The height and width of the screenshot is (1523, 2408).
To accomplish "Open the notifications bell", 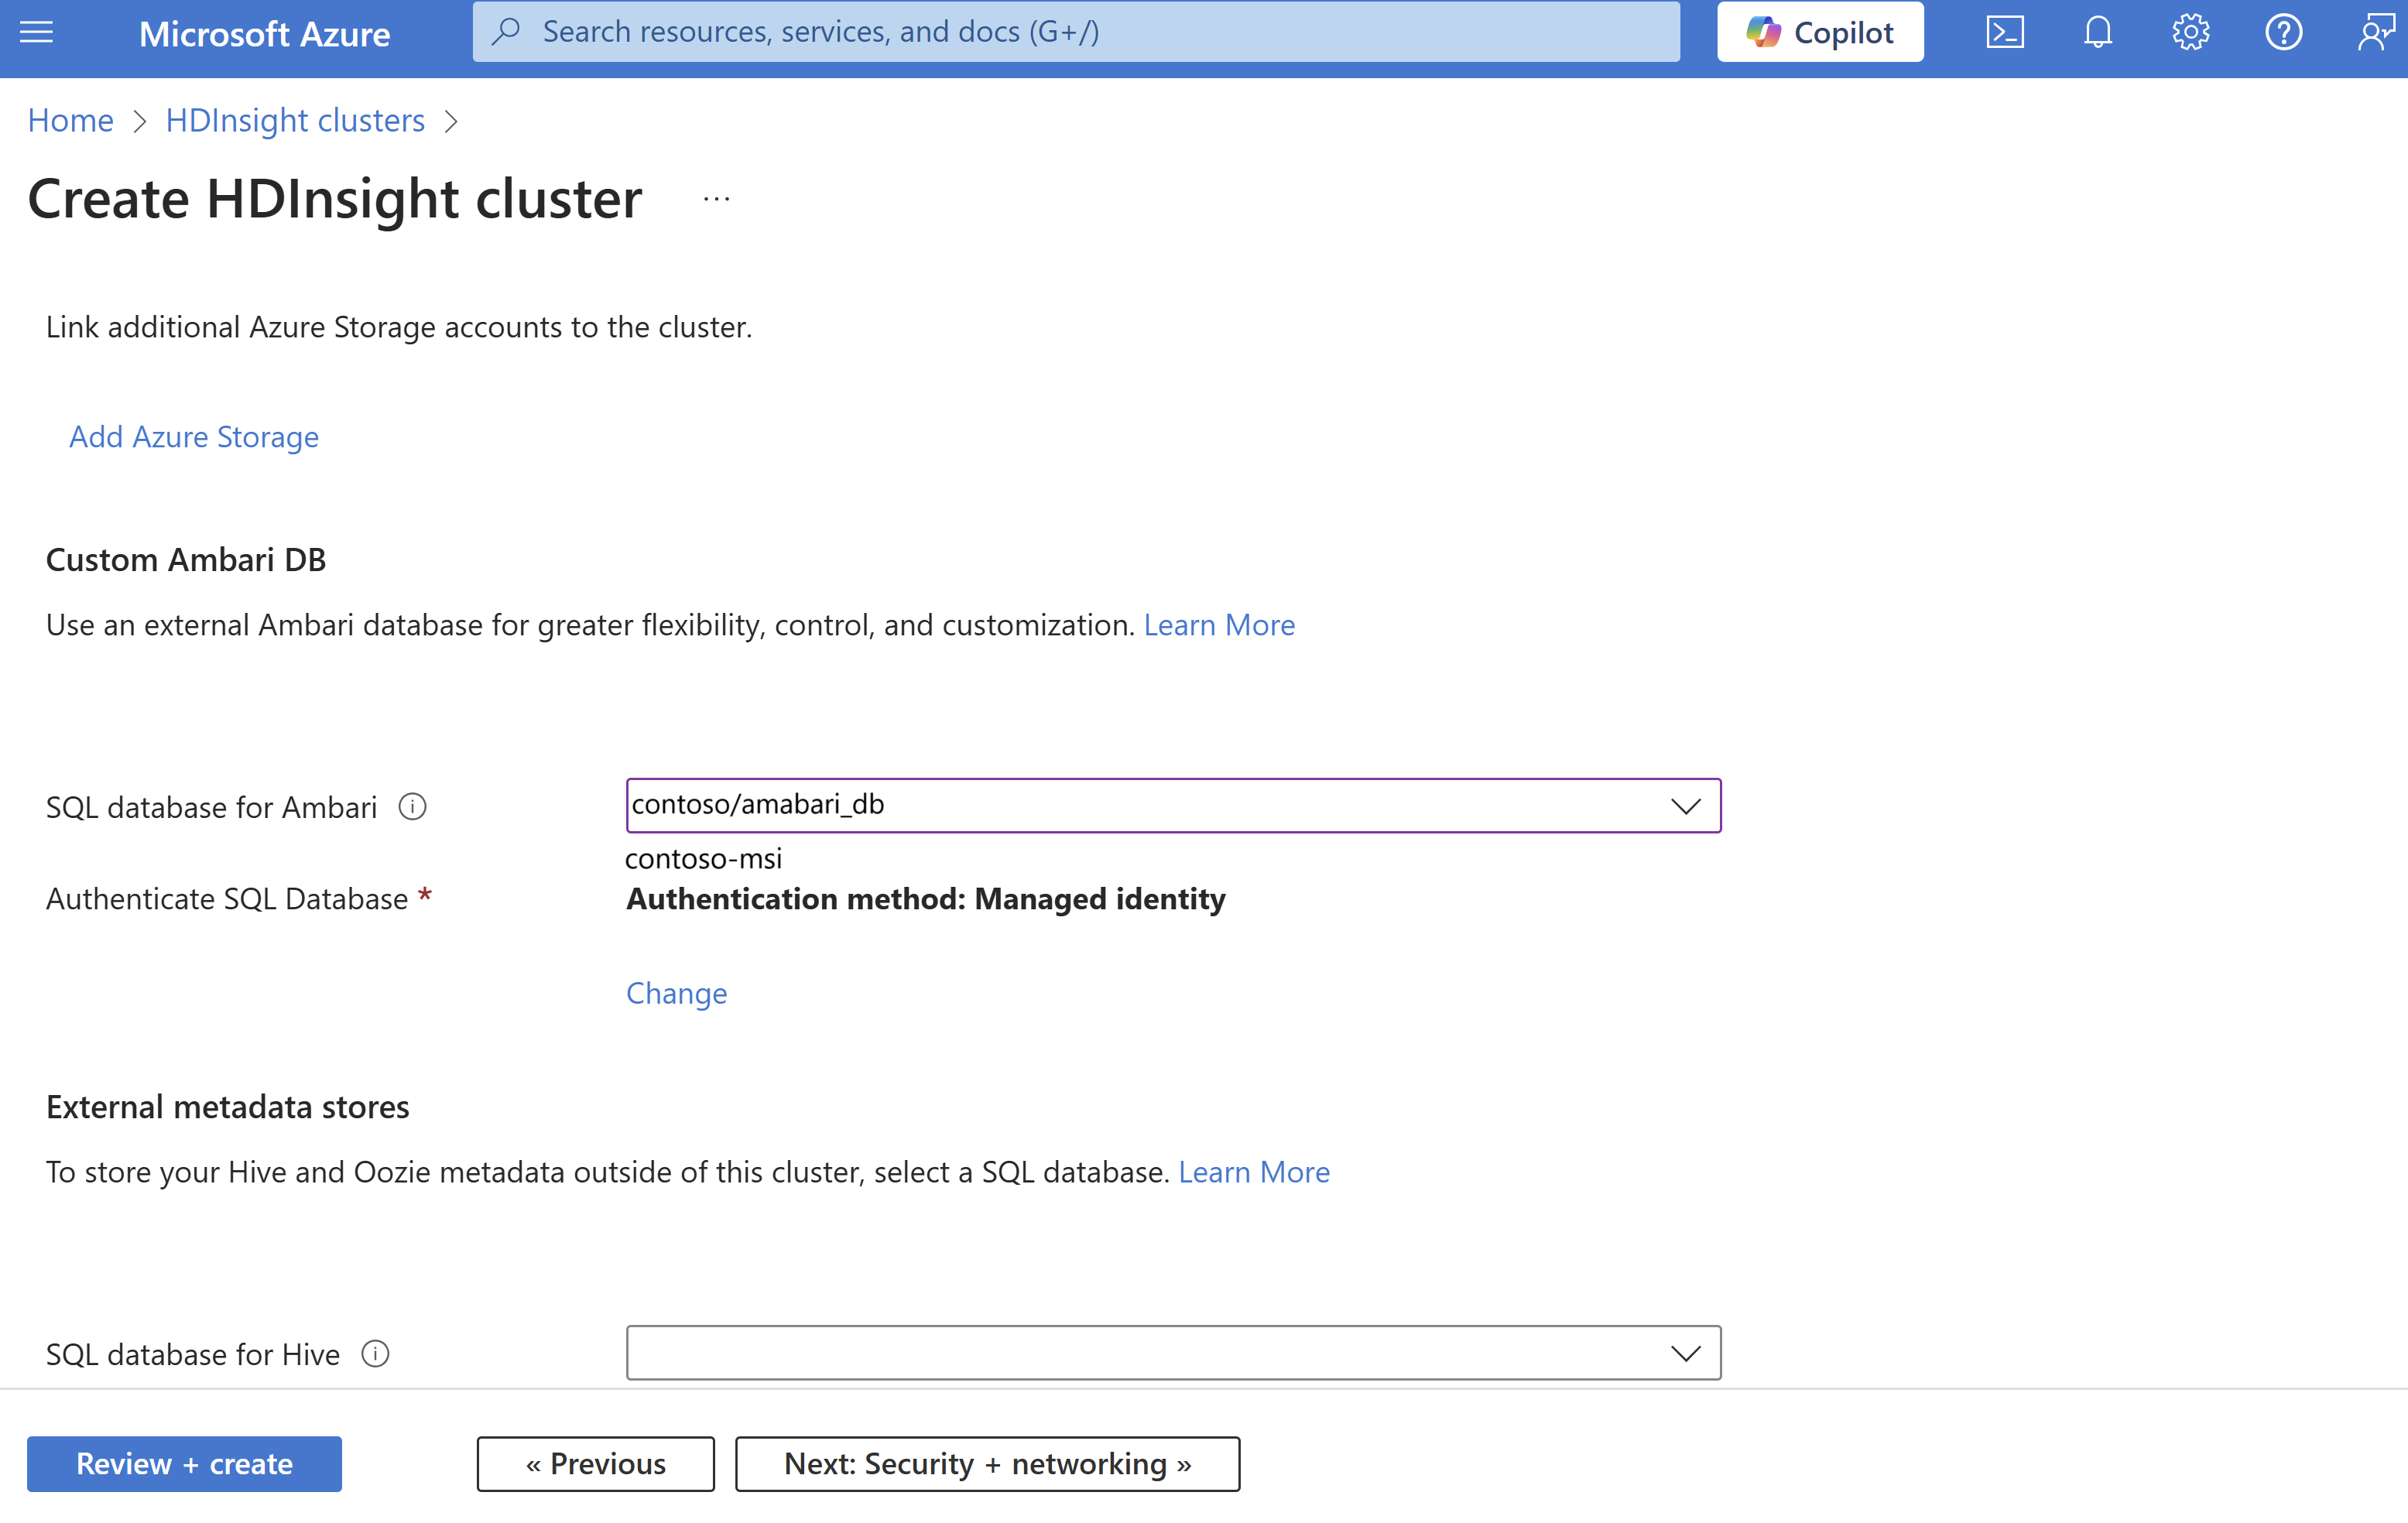I will pyautogui.click(x=2097, y=32).
